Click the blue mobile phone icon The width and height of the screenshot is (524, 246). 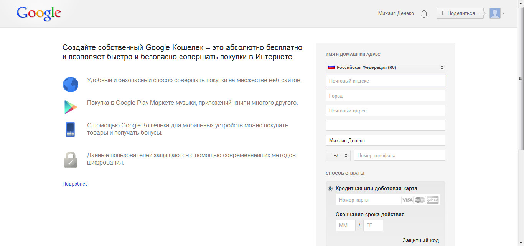[70, 129]
